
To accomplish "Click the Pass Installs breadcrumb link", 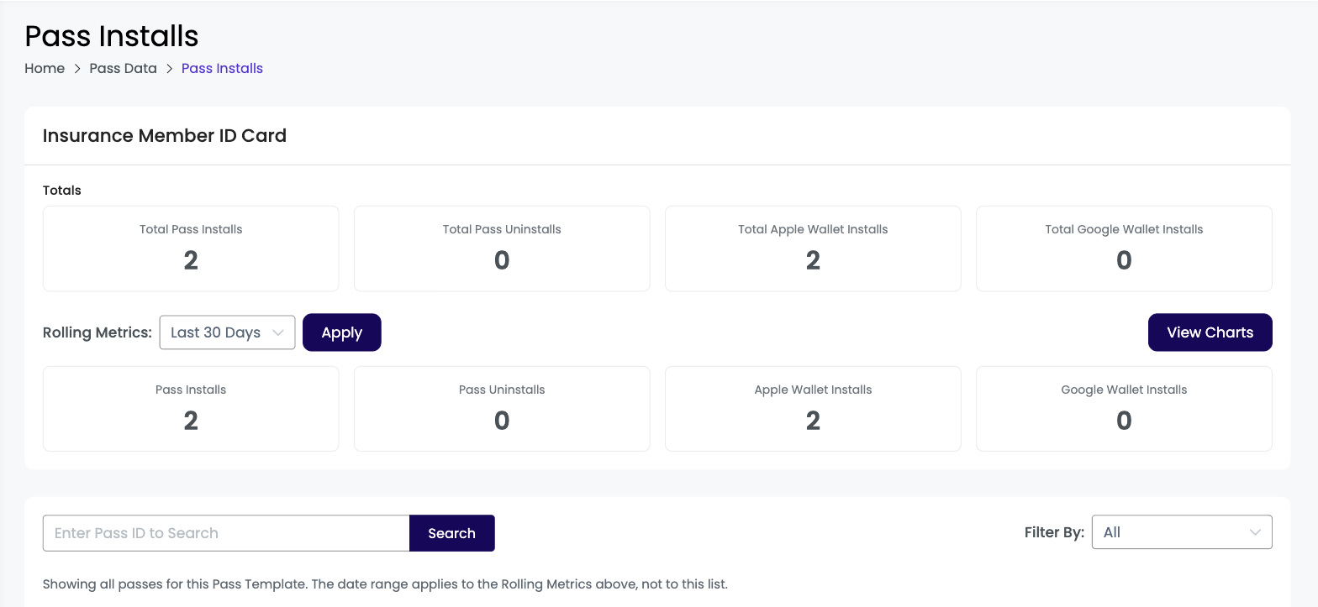I will (223, 69).
